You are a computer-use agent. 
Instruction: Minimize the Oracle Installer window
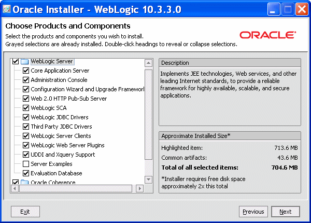274,9
